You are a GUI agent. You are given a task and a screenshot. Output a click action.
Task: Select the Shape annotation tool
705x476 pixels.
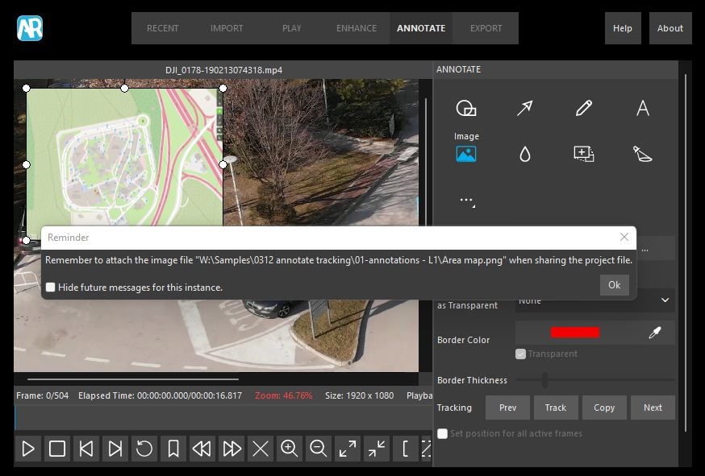coord(466,109)
